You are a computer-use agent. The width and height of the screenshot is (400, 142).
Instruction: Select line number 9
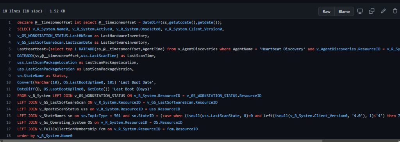coord(9,76)
